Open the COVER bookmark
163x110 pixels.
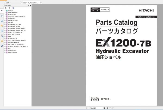click(11, 11)
